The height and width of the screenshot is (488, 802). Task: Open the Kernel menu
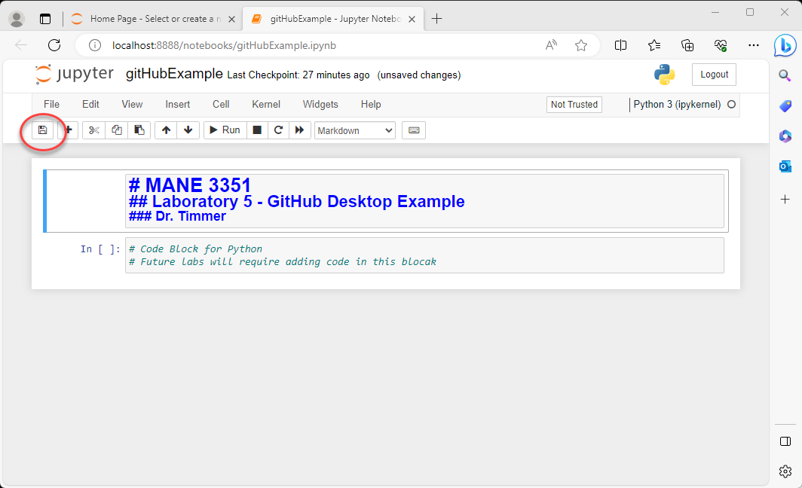(x=265, y=105)
